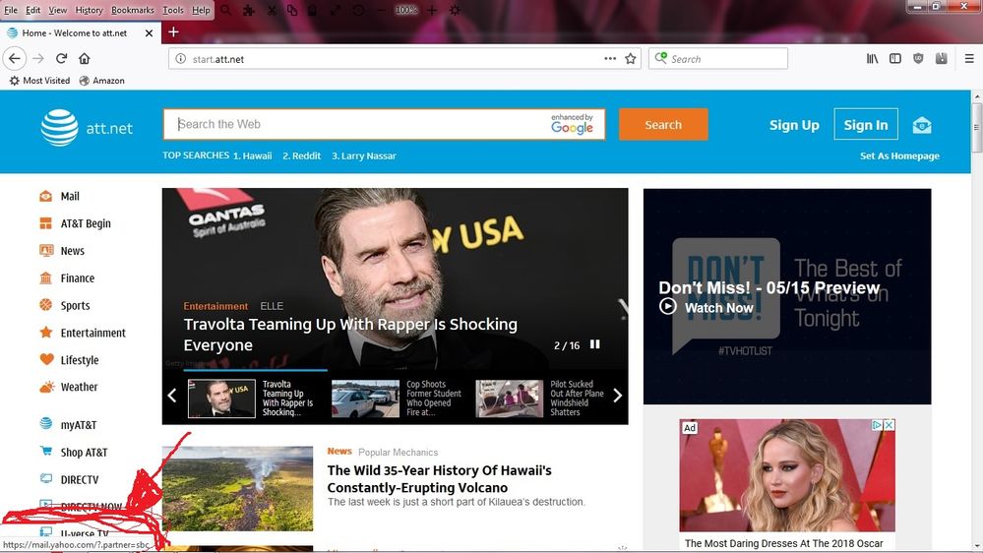Open the title bar gear settings icon
Viewport: 983px width, 553px height.
coord(456,10)
